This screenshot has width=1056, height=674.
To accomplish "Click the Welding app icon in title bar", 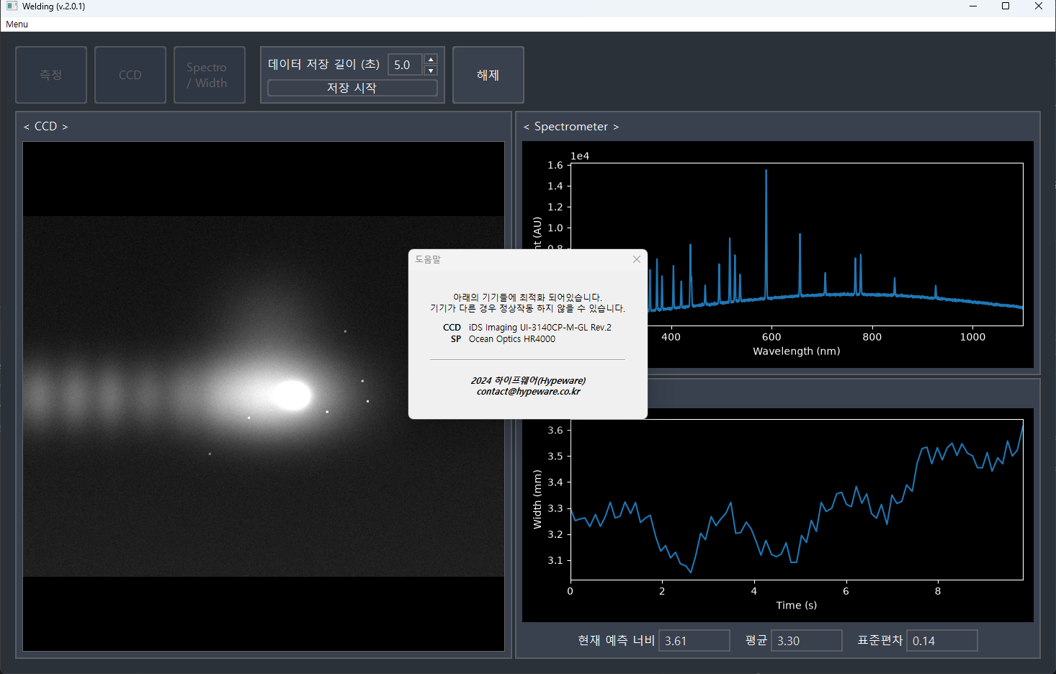I will 12,6.
